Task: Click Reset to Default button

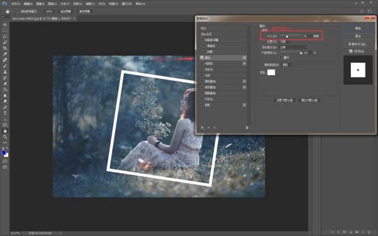Action: 309,100
